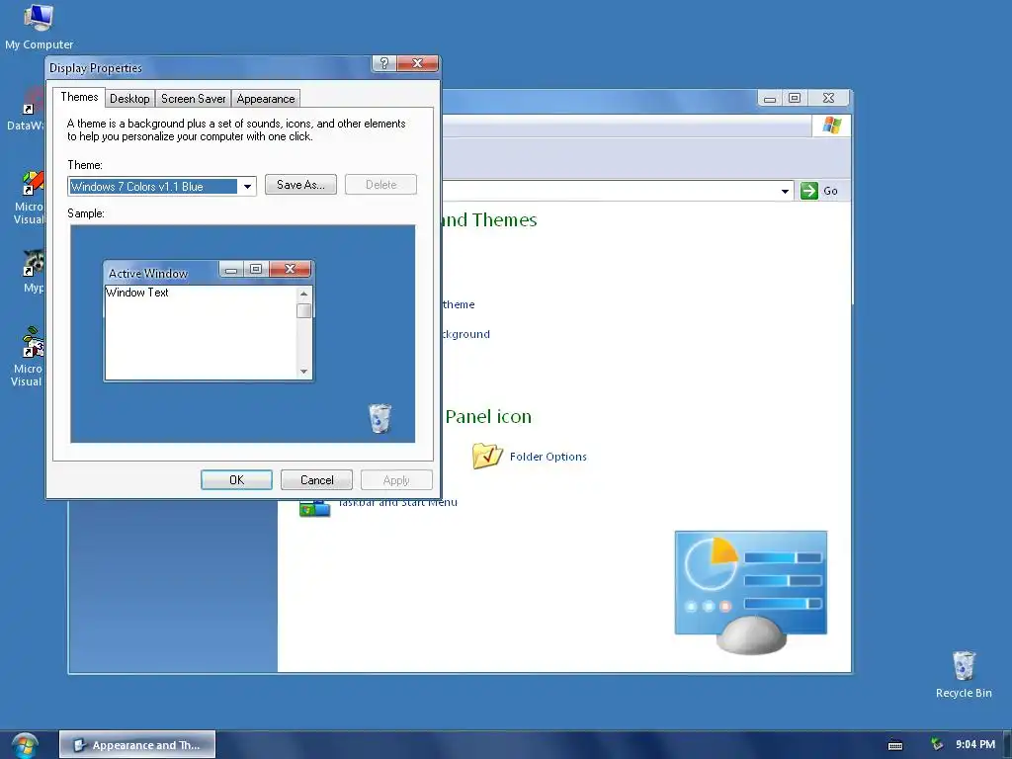Image resolution: width=1012 pixels, height=759 pixels.
Task: Click the background task link in Control Panel
Action: [x=466, y=334]
